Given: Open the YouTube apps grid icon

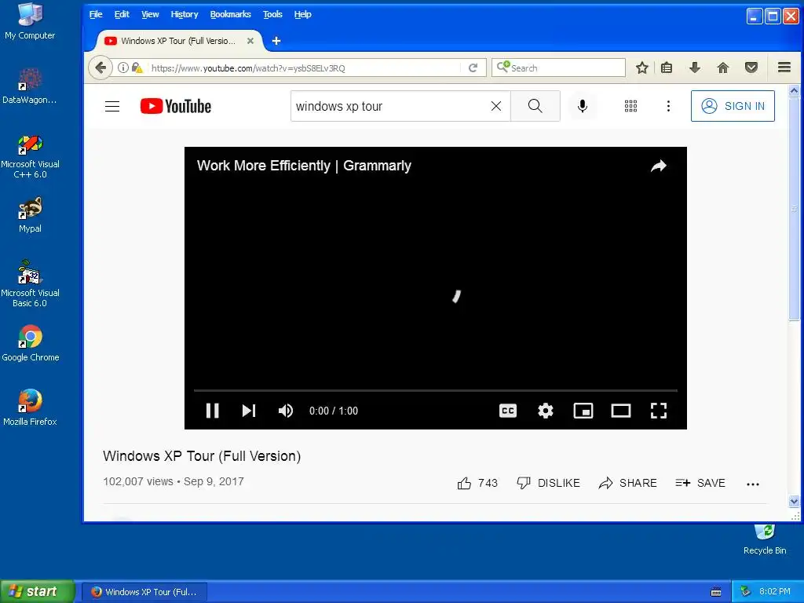Looking at the screenshot, I should coord(630,106).
